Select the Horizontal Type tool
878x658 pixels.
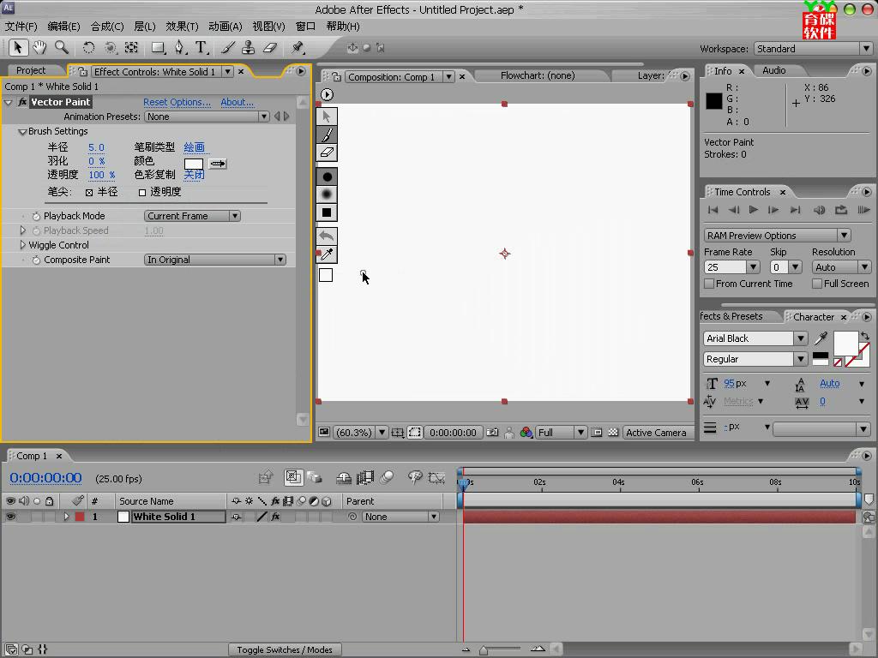[201, 48]
